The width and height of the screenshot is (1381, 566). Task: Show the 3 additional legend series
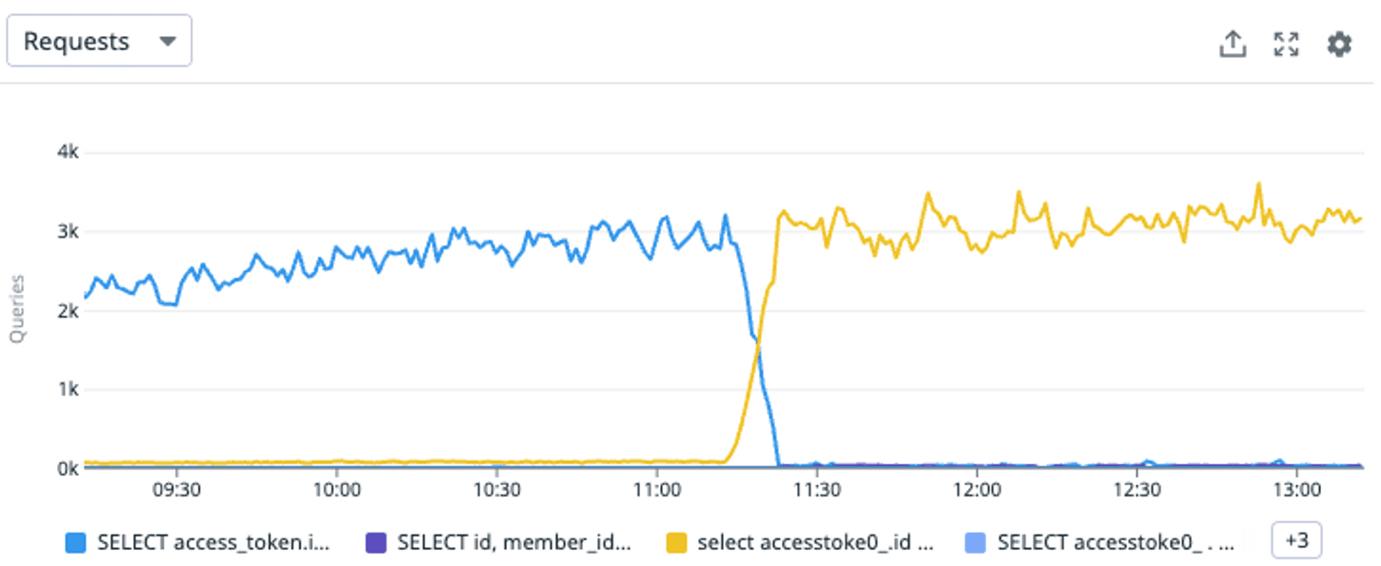1296,540
